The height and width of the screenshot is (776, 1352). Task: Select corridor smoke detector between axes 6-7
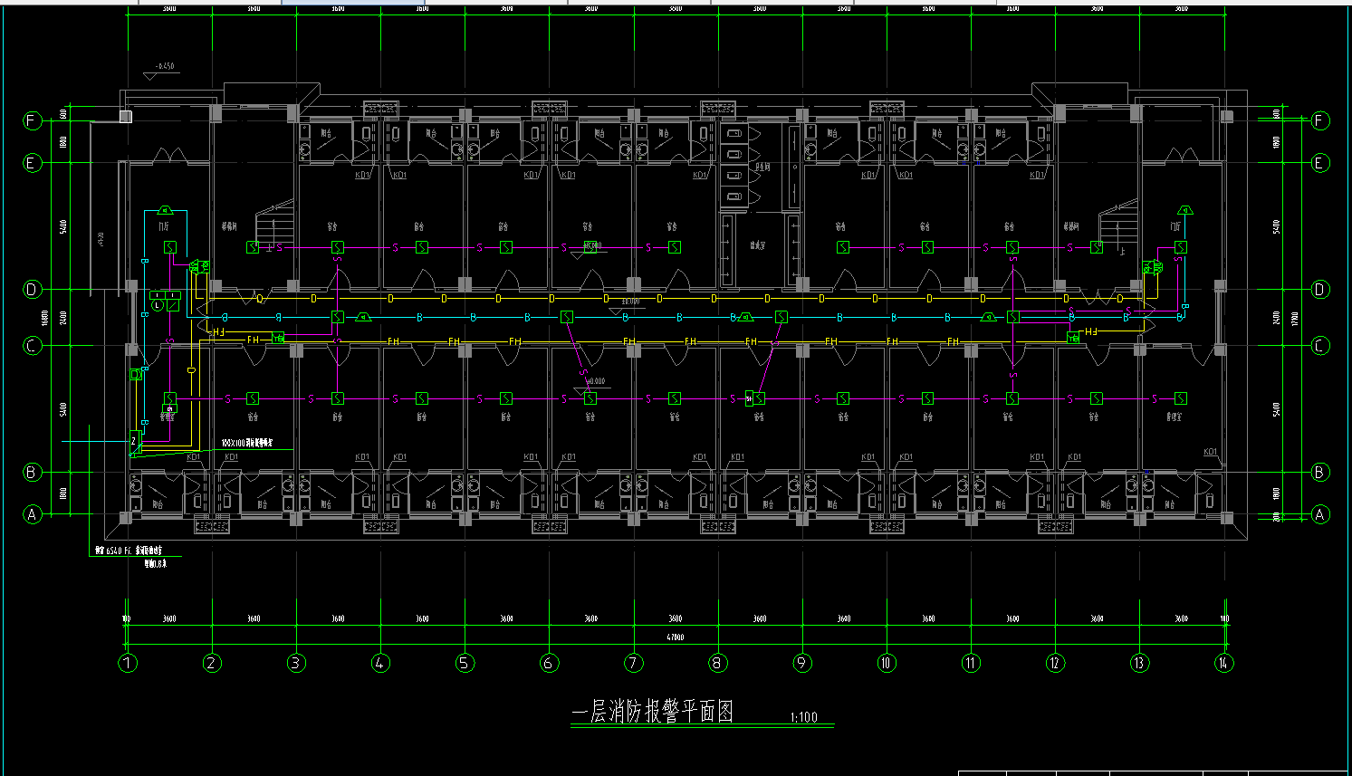click(567, 317)
